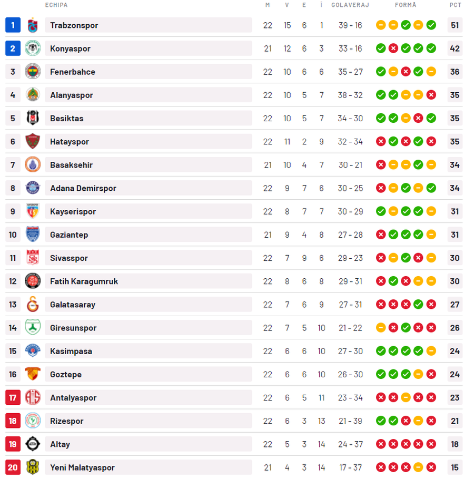Click the Yeni Malatyaspor crest

pyautogui.click(x=33, y=467)
